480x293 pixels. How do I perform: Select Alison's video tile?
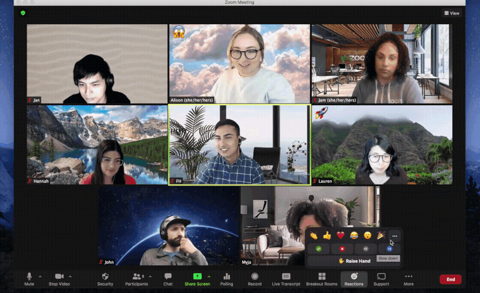pyautogui.click(x=239, y=64)
